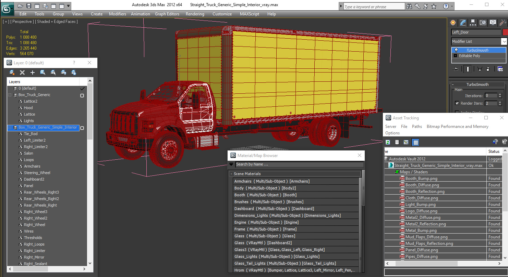Open the Create command panel tab
This screenshot has height=277, width=508.
453,23
